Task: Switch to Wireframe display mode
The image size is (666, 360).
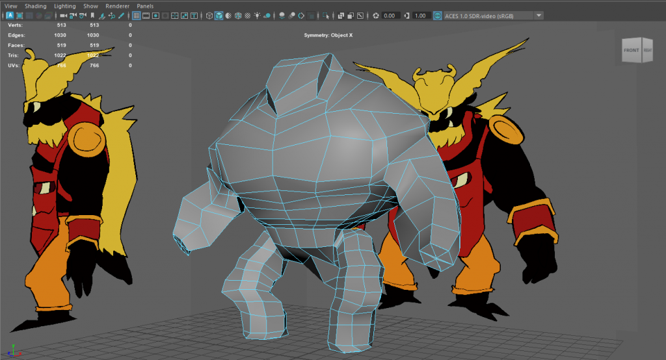Action: [x=209, y=16]
